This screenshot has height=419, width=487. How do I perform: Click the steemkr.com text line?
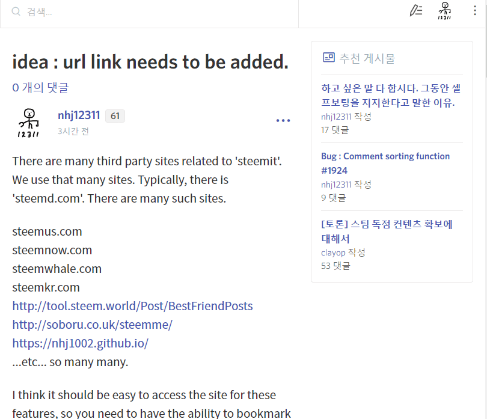pos(46,287)
